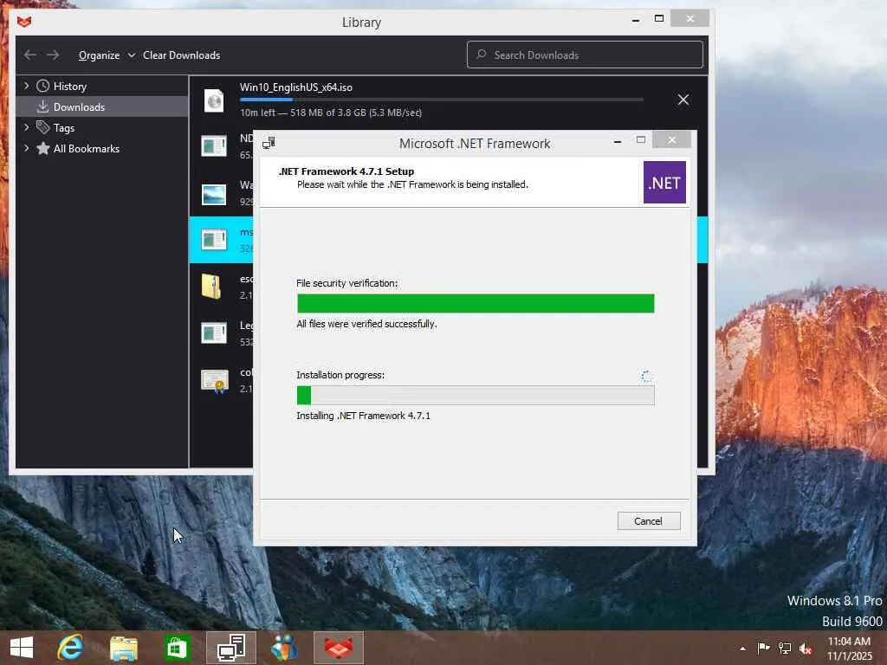Click the .NET Framework dialog's title bar icon
This screenshot has width=887, height=665.
269,143
